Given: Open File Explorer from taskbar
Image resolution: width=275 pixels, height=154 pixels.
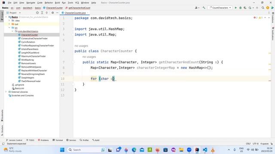Looking at the screenshot, I should (181, 150).
